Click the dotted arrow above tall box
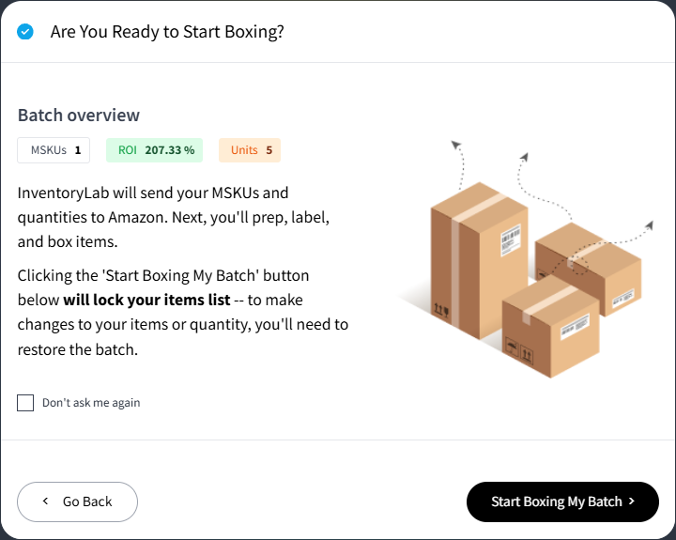This screenshot has width=676, height=540. (459, 164)
